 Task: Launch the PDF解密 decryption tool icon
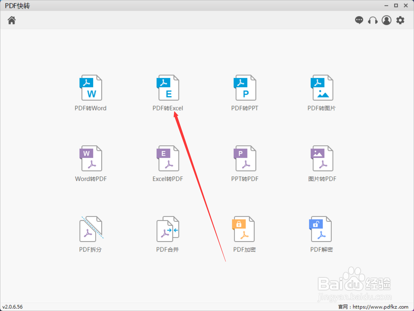point(320,229)
